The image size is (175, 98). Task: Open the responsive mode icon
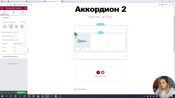pos(12,93)
